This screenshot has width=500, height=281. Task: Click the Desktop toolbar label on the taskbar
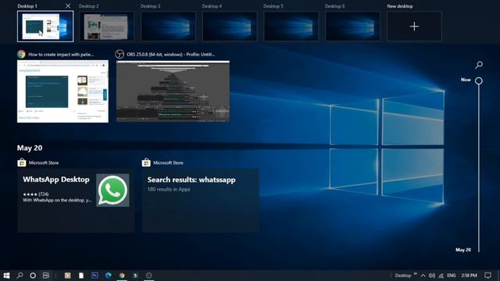tap(403, 276)
